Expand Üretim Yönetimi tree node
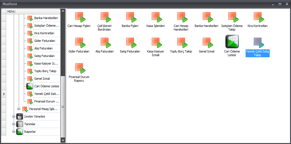This screenshot has height=144, width=291. pyautogui.click(x=13, y=116)
